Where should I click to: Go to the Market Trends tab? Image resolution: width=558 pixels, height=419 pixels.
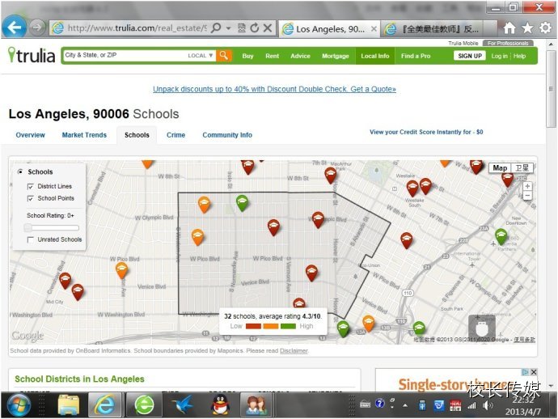pos(84,135)
